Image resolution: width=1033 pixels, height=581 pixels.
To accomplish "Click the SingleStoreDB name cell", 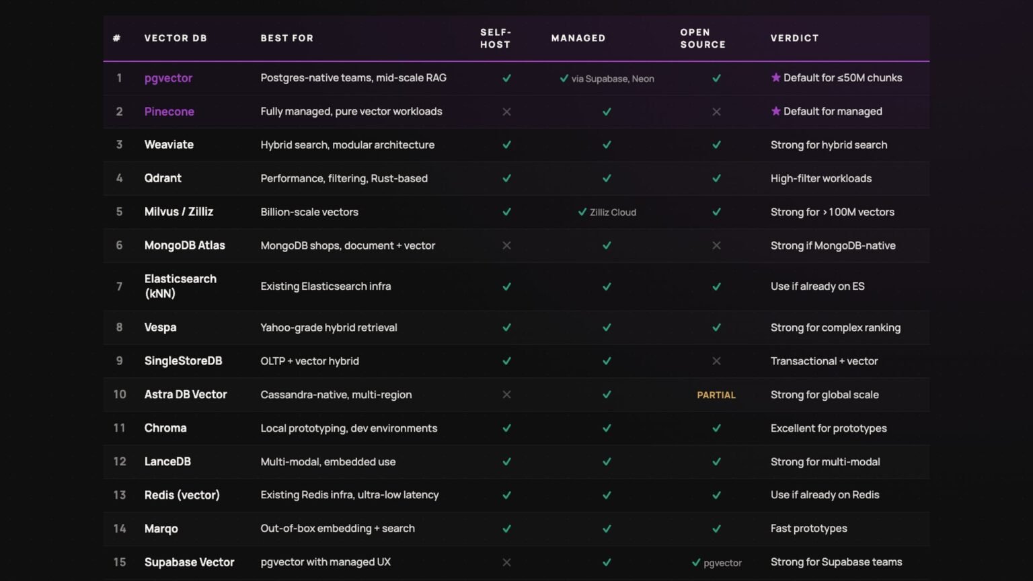I will pos(183,361).
